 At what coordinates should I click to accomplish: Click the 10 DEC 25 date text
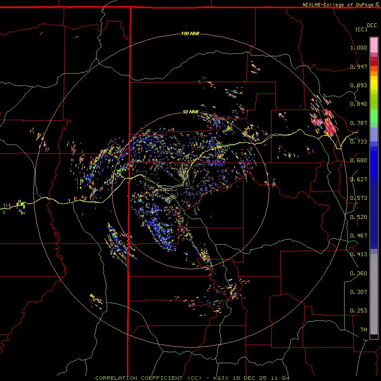point(249,378)
